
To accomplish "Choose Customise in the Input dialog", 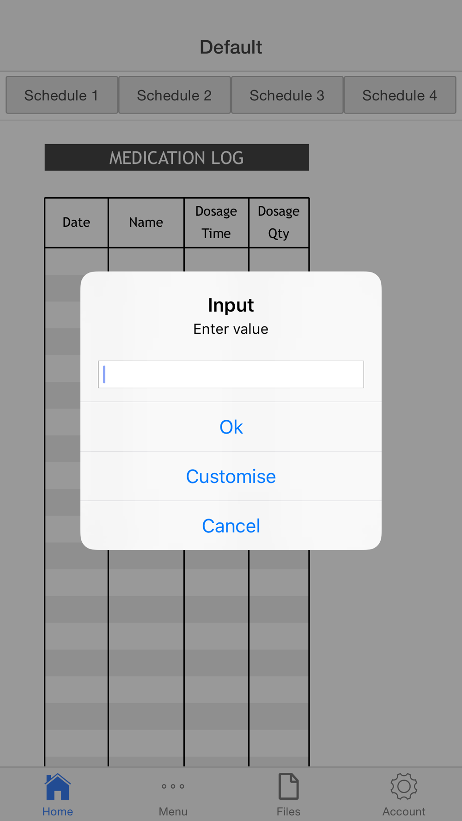I will point(231,476).
